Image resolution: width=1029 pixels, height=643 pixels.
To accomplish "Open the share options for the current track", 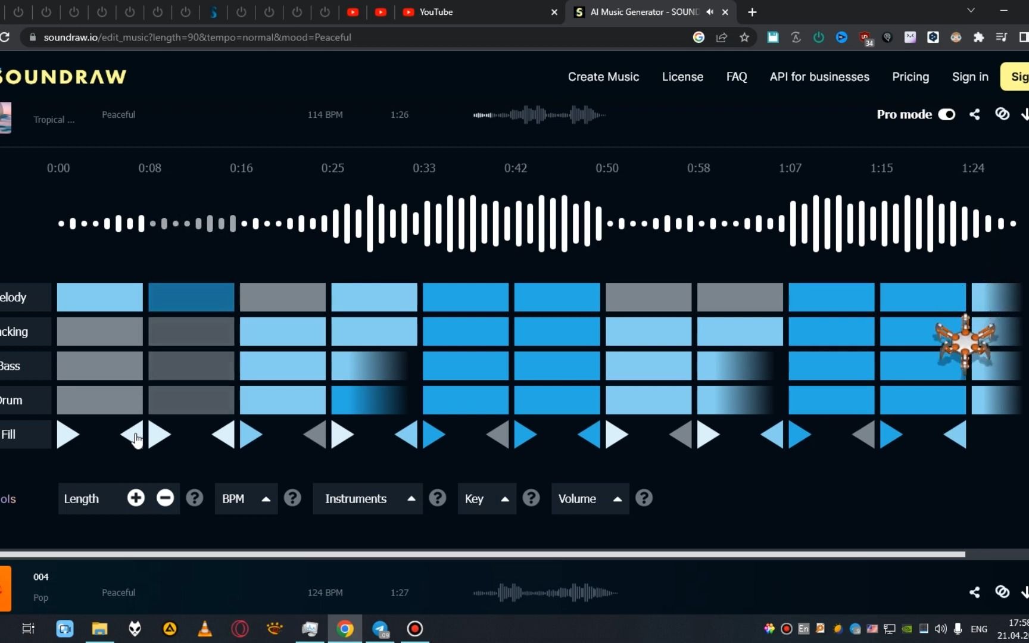I will pos(975,114).
